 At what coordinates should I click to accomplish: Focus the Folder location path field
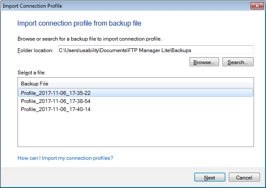(155, 50)
